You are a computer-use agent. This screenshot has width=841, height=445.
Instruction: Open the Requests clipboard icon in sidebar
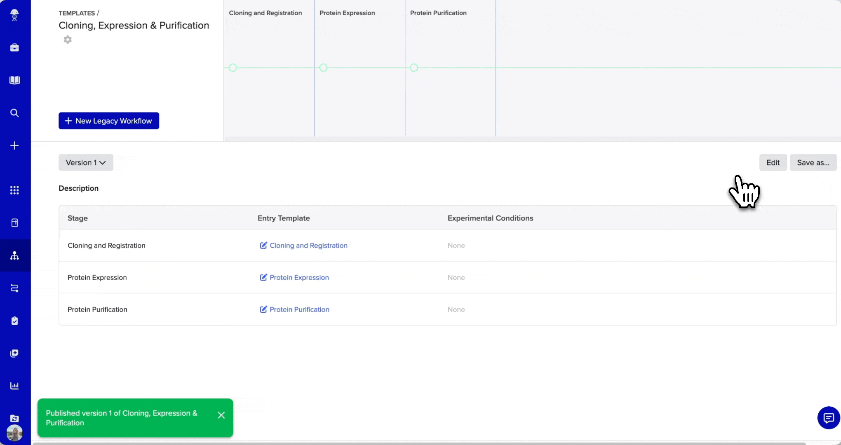14,320
